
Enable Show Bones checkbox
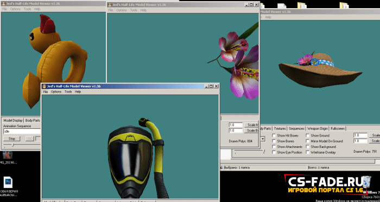click(274, 141)
